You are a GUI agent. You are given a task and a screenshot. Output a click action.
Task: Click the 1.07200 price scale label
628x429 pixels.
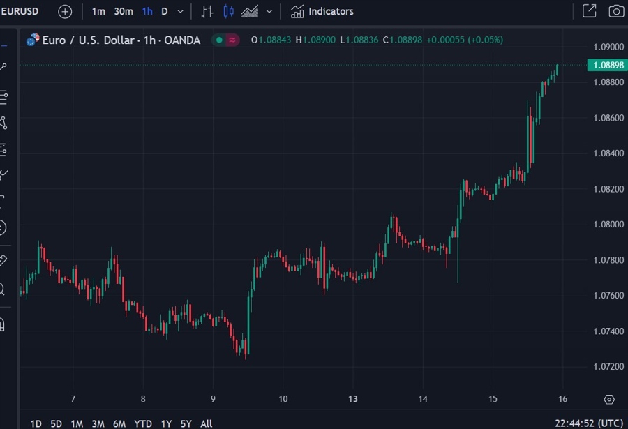tap(608, 366)
